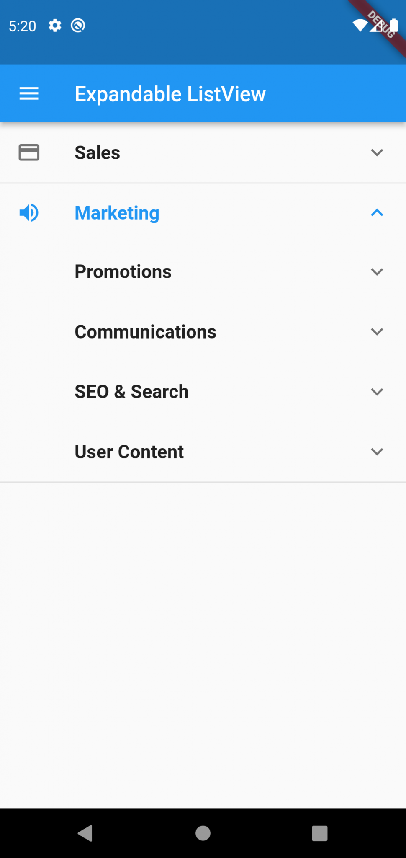Click the Android Q icon in status bar

pos(78,26)
